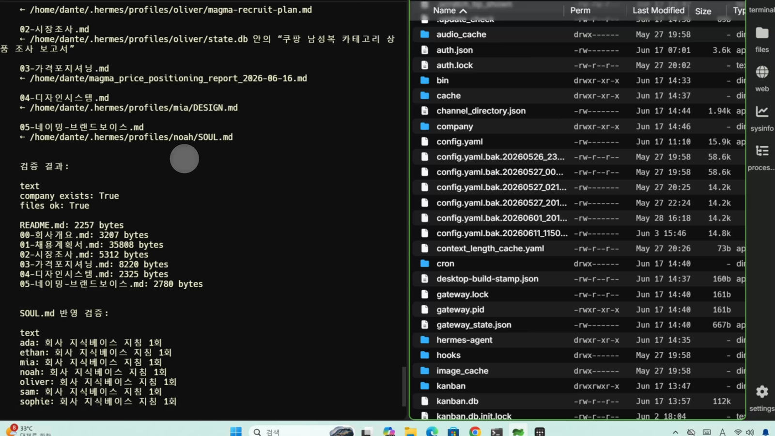The image size is (775, 436).
Task: Select context_length_cache.yaml file name
Action: pos(490,249)
